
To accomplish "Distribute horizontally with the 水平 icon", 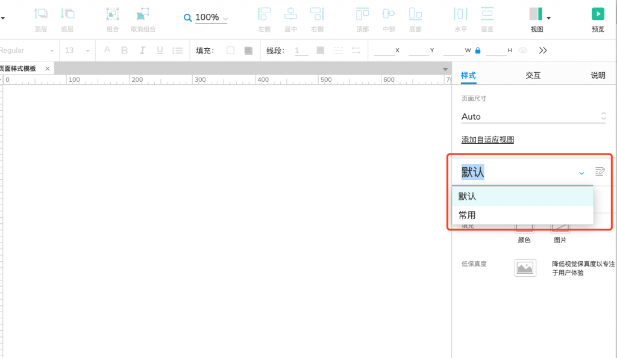I will tap(460, 14).
